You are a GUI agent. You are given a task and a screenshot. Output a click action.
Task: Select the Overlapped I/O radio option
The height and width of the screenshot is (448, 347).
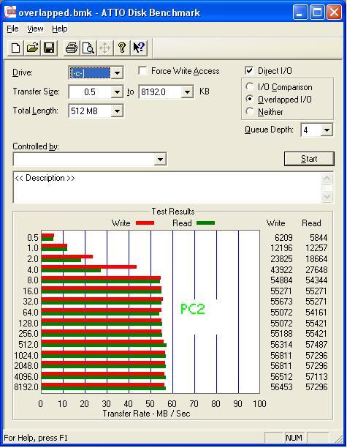pos(250,99)
